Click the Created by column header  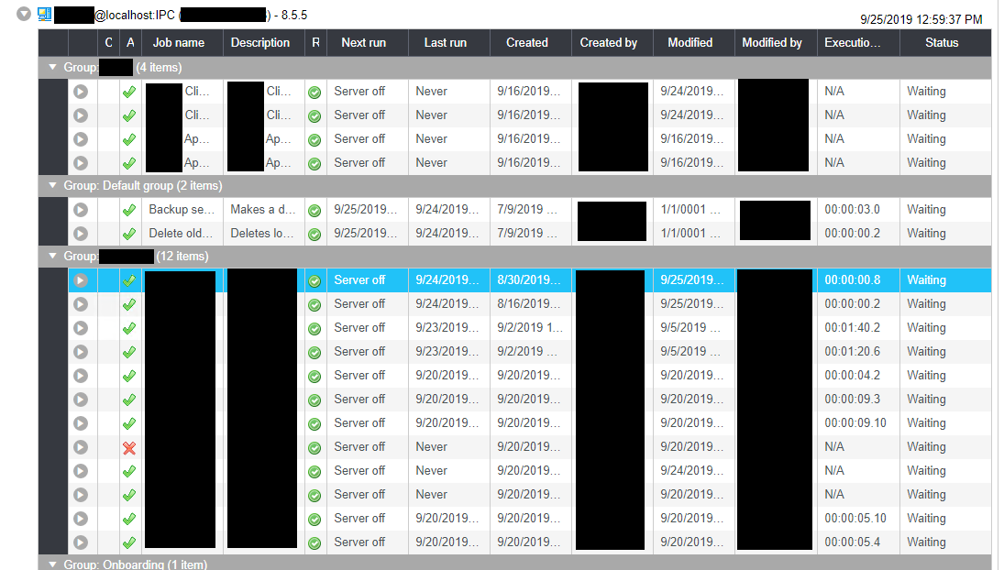tap(608, 42)
